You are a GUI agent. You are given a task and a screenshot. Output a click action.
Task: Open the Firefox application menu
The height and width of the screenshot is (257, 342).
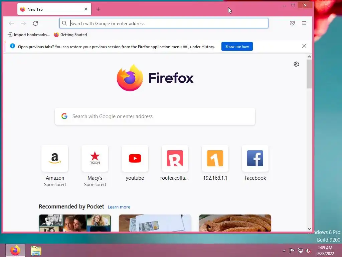click(304, 23)
